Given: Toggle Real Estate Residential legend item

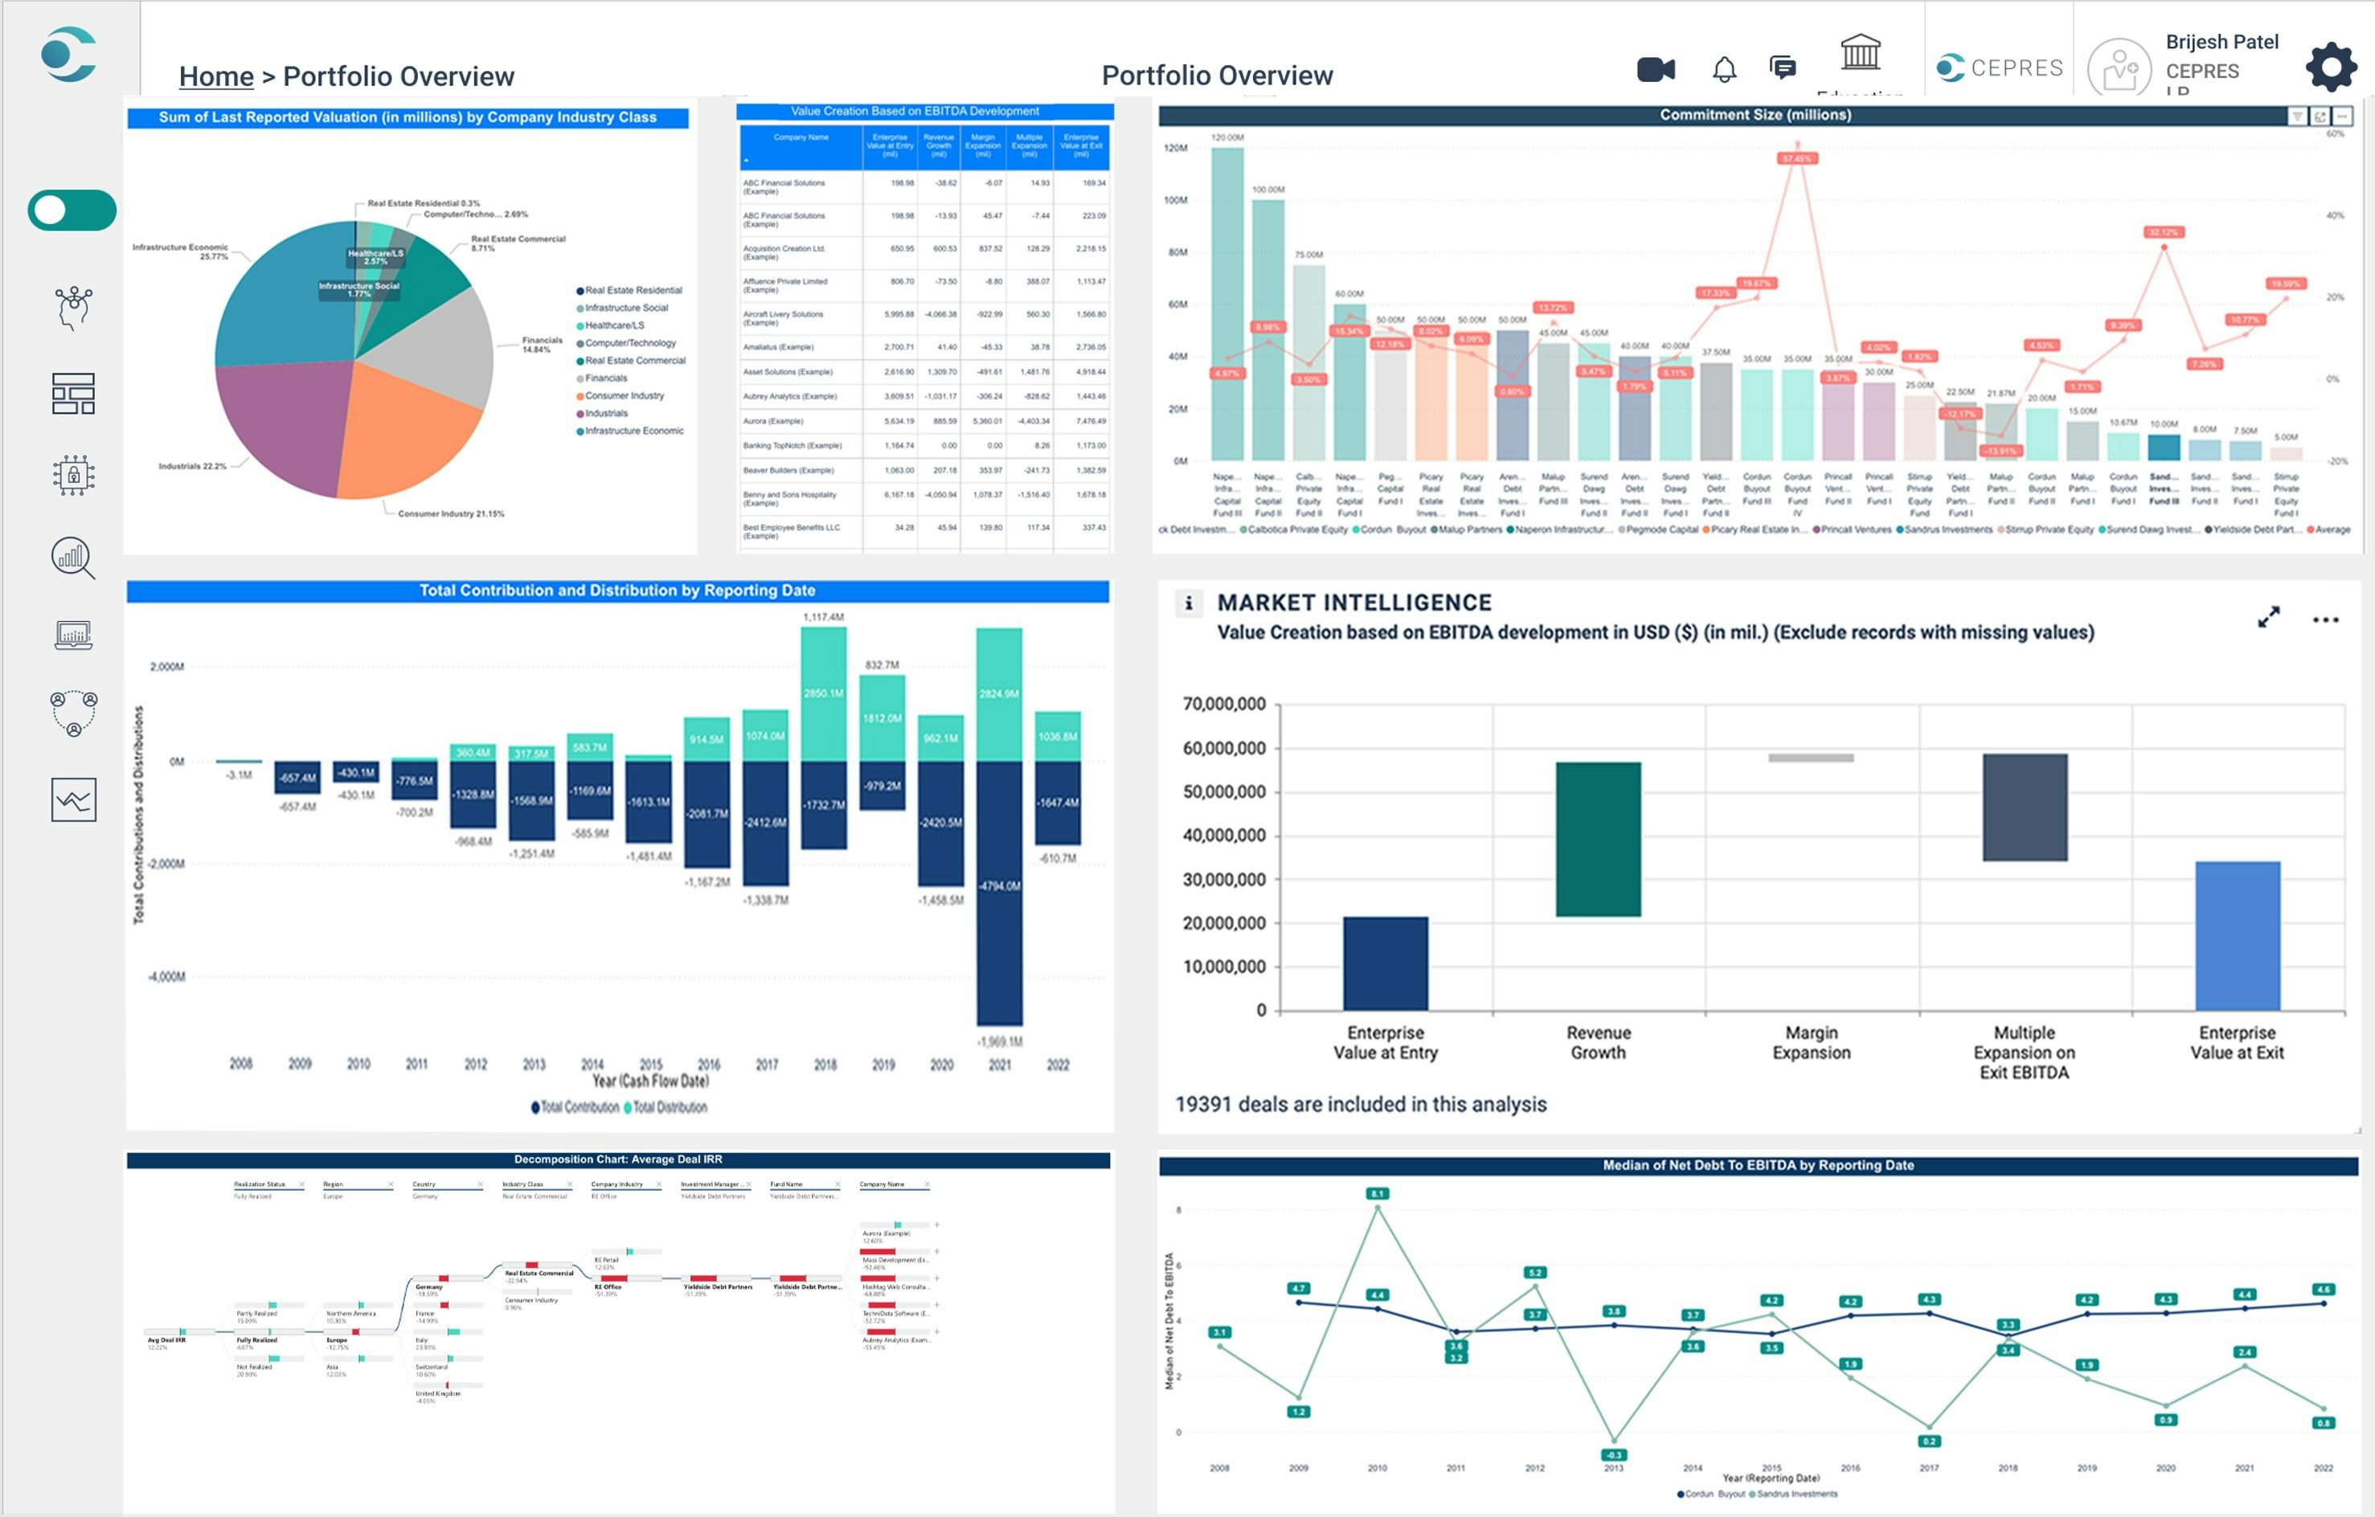Looking at the screenshot, I should (629, 291).
